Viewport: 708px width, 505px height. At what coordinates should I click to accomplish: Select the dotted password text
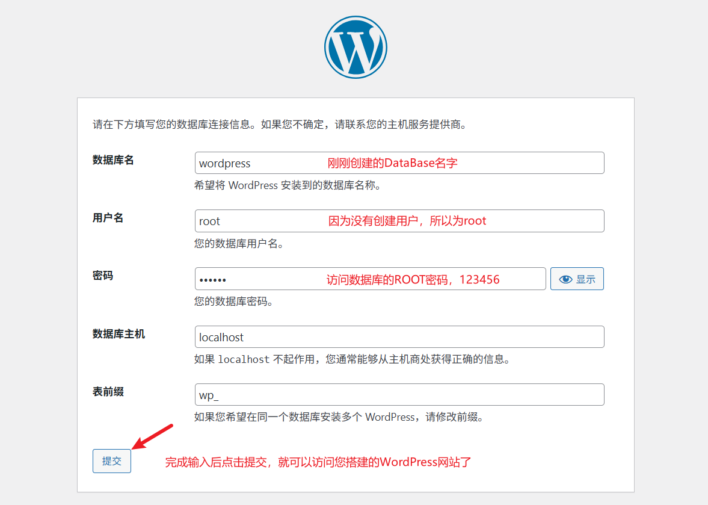(x=212, y=279)
